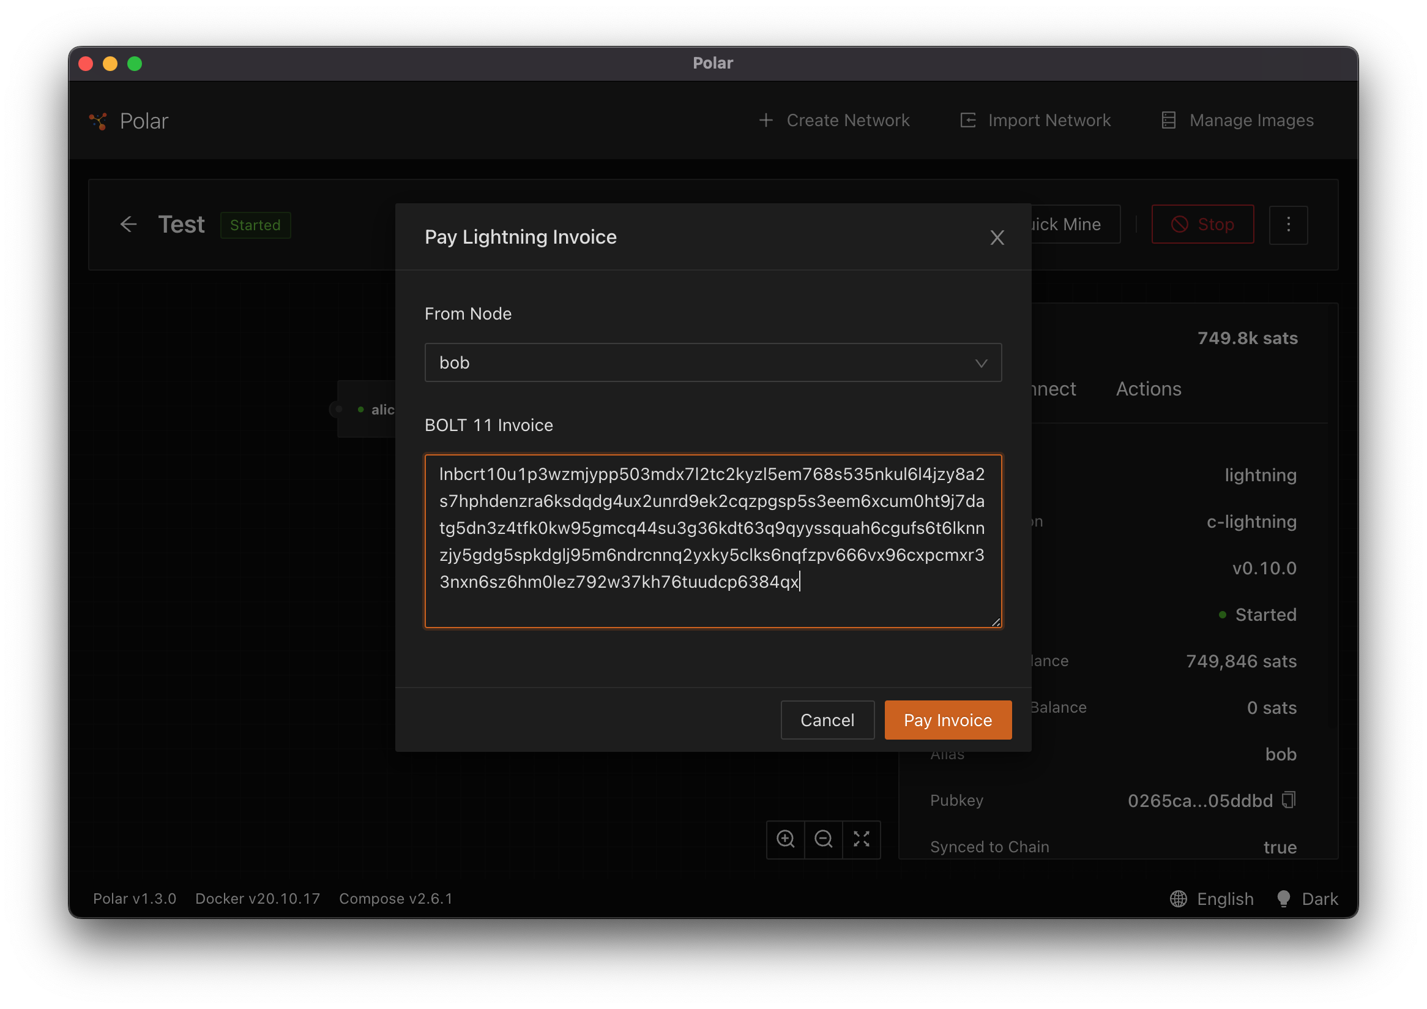Click the Create Network icon
Viewport: 1427px width, 1009px height.
tap(762, 120)
